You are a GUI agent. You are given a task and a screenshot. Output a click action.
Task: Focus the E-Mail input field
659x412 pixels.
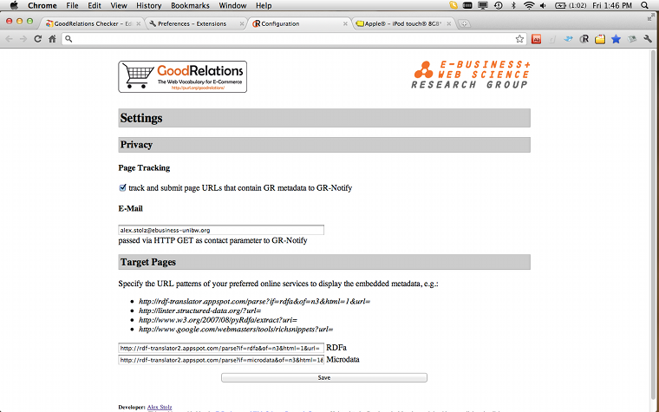click(221, 230)
